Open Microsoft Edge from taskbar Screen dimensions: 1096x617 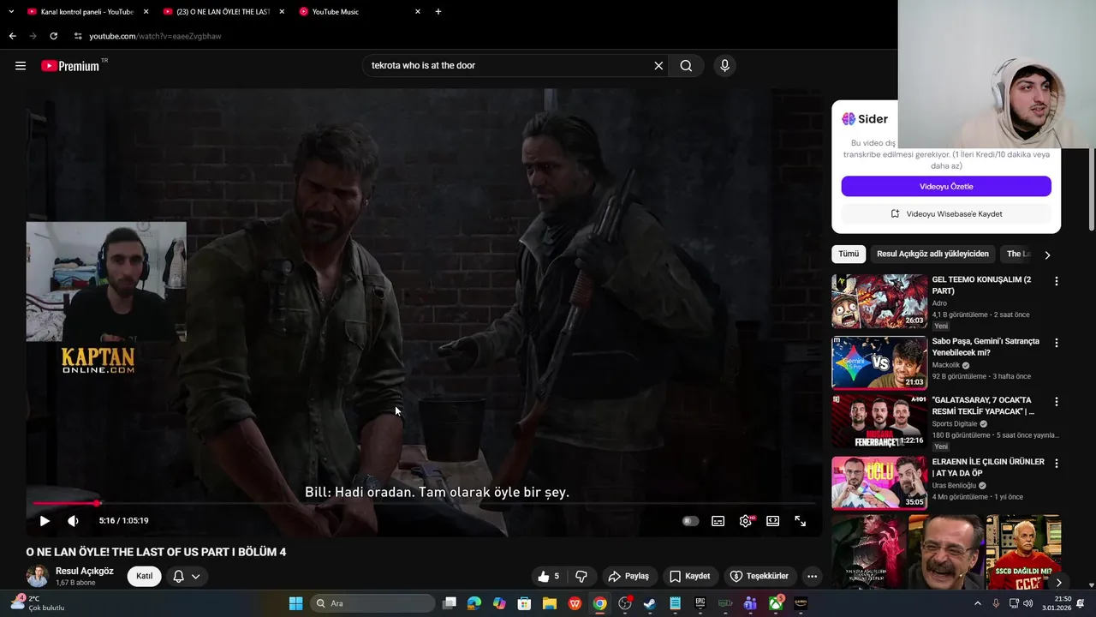coord(474,603)
